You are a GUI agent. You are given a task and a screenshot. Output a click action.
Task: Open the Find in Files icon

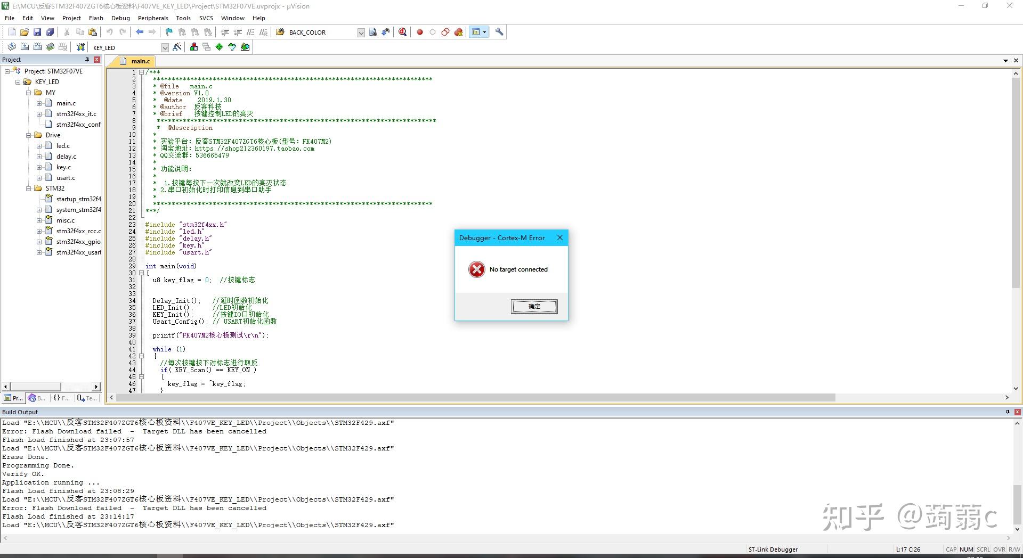(x=280, y=32)
